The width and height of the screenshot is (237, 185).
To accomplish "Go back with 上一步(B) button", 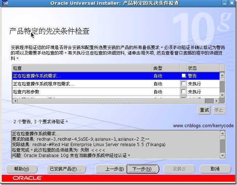I will [x=111, y=169].
